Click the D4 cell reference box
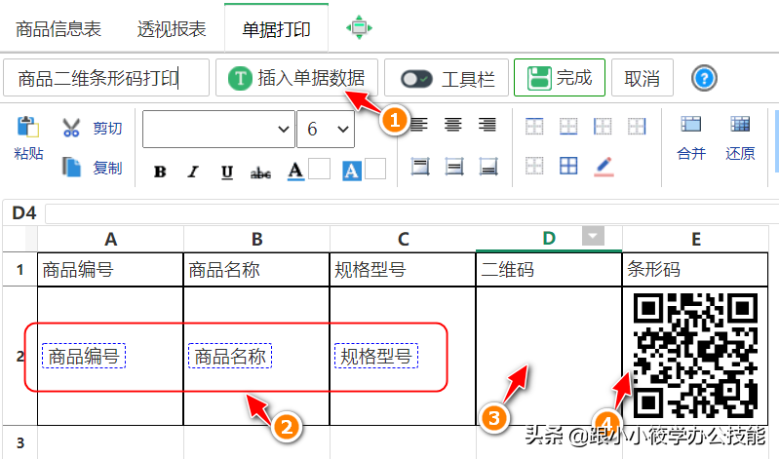Screen dimensions: 779x459 tap(23, 213)
